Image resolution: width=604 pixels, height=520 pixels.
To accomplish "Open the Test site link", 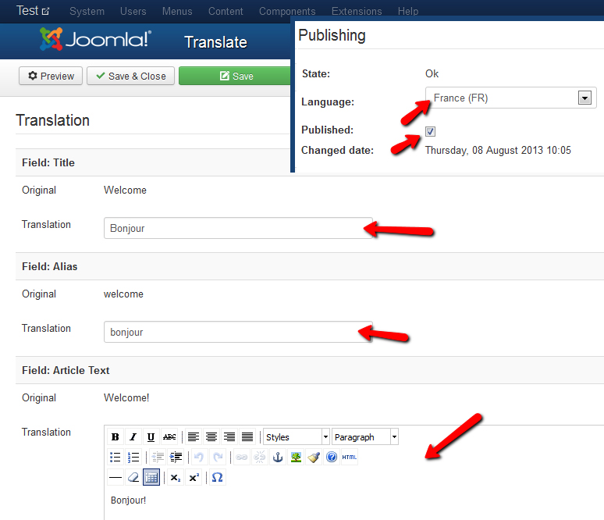I will tap(33, 10).
